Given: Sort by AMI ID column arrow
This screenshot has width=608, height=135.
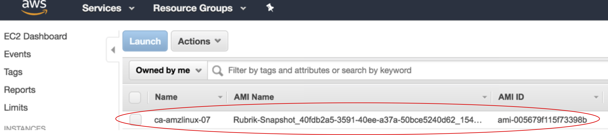Looking at the screenshot, I should point(596,97).
